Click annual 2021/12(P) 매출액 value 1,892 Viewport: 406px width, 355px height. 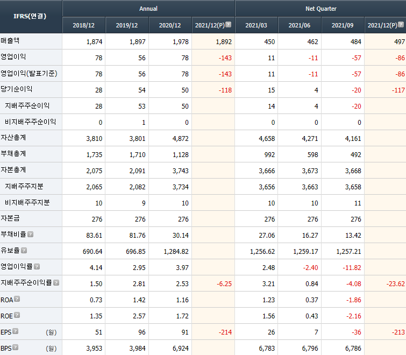pos(224,42)
